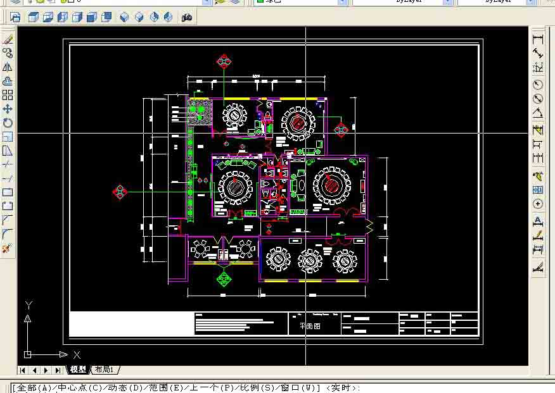Select the Extend tool
The width and height of the screenshot is (555, 393).
pyautogui.click(x=8, y=178)
